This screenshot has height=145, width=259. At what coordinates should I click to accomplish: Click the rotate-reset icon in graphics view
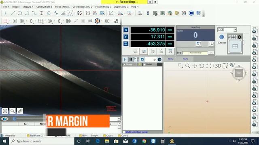coord(202,66)
